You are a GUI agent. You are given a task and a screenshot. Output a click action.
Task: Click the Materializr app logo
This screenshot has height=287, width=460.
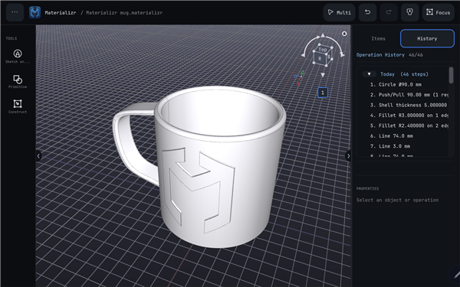pyautogui.click(x=35, y=12)
